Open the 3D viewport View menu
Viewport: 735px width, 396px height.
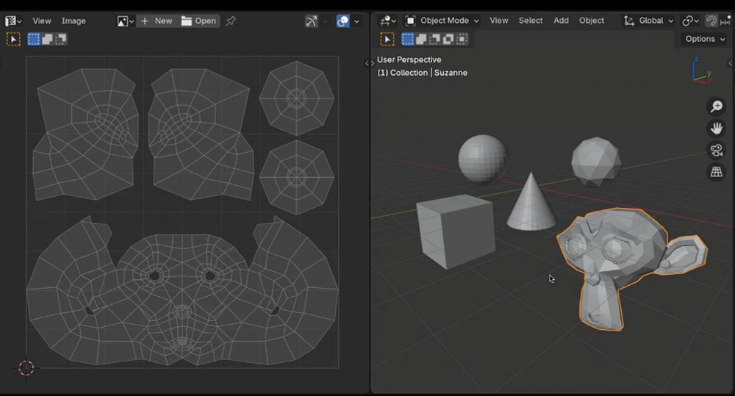(499, 21)
